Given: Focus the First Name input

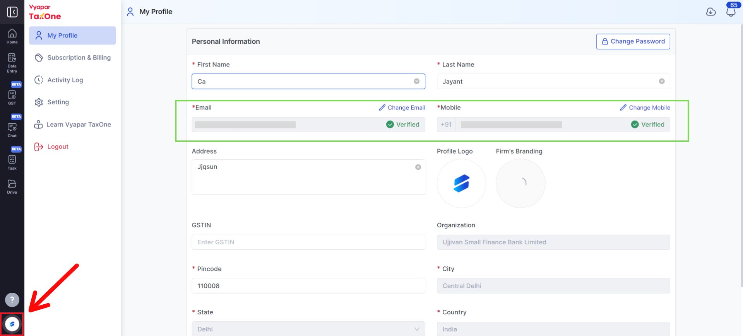Looking at the screenshot, I should point(308,81).
